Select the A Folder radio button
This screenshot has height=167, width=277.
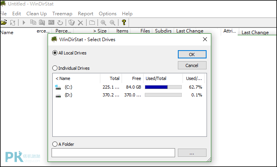point(55,144)
